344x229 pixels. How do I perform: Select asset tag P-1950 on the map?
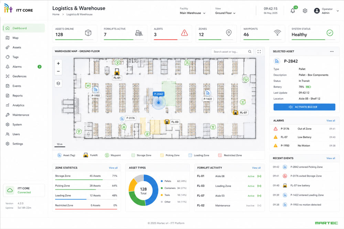tap(95, 90)
